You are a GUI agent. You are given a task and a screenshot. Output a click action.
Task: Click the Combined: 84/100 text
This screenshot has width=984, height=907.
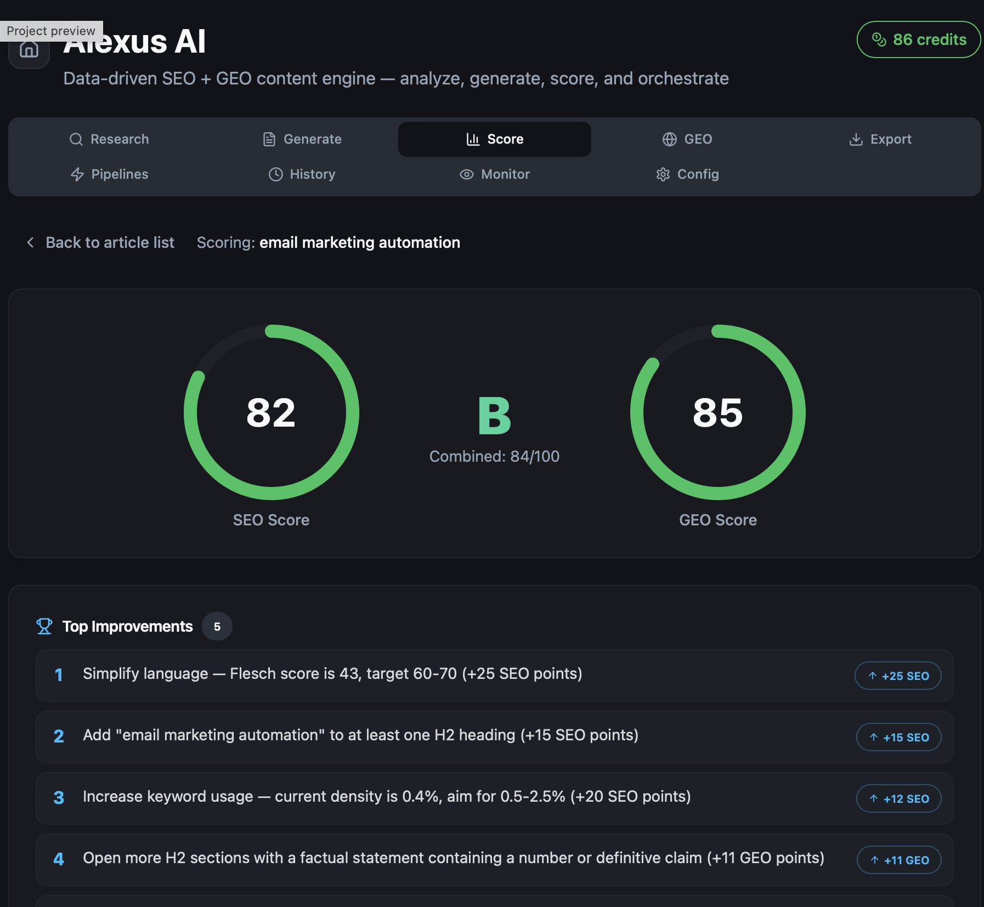click(495, 456)
